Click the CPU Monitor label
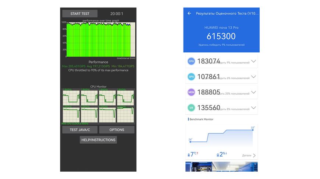Image resolution: width=320 pixels, height=179 pixels. click(x=98, y=87)
